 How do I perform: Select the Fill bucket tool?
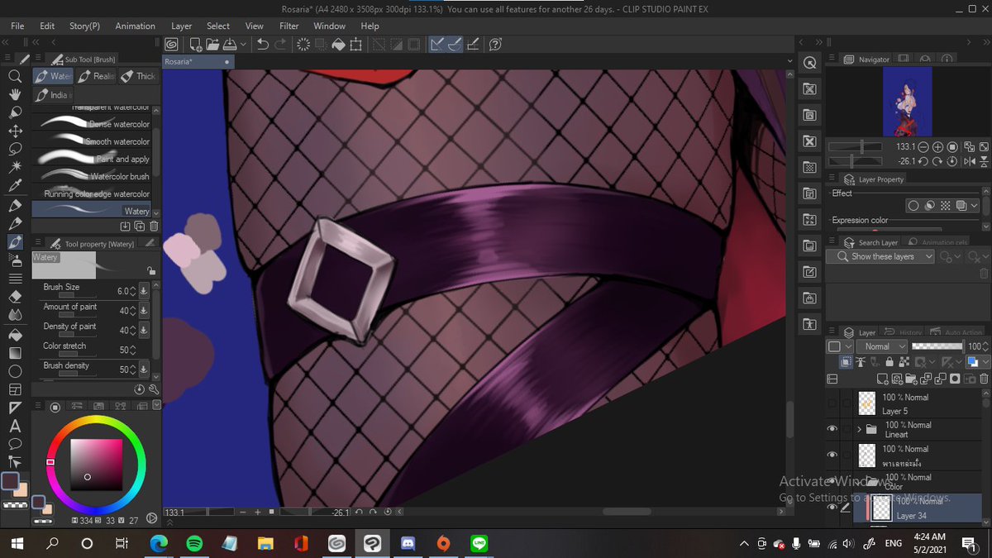pos(14,335)
